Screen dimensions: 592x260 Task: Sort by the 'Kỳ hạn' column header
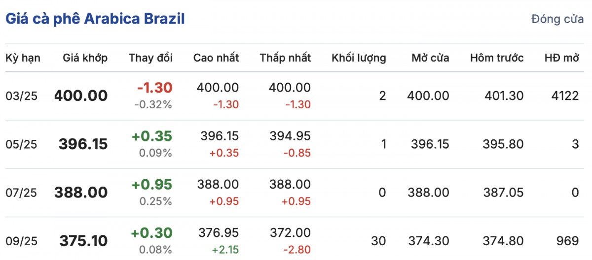click(23, 58)
